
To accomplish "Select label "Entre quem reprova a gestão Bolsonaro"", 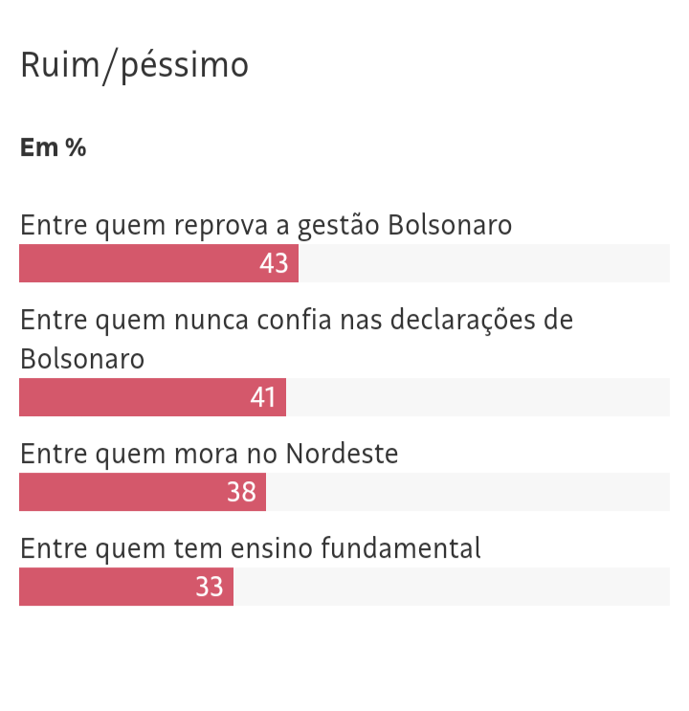I will 266,225.
